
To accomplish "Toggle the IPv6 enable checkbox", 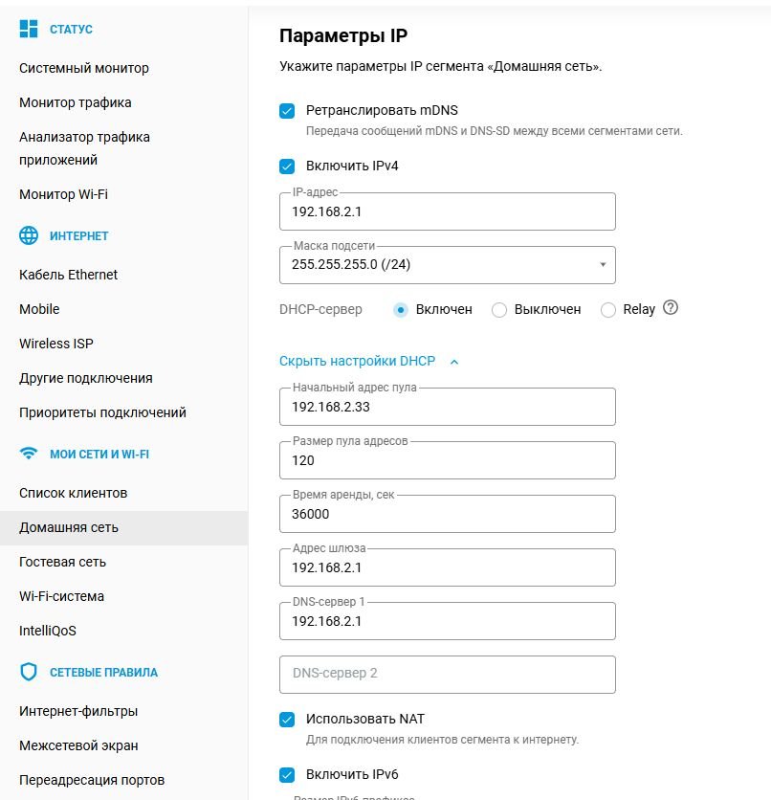I will (287, 775).
